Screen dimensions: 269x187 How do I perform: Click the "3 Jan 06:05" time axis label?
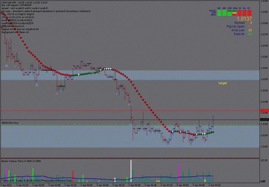click(x=135, y=185)
